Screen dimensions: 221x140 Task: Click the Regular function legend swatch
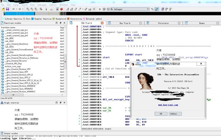(x=33, y=19)
